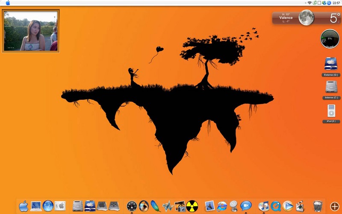The height and width of the screenshot is (214, 342).
Task: Launch the Dashboard gauge icon in the dock
Action: point(132,206)
